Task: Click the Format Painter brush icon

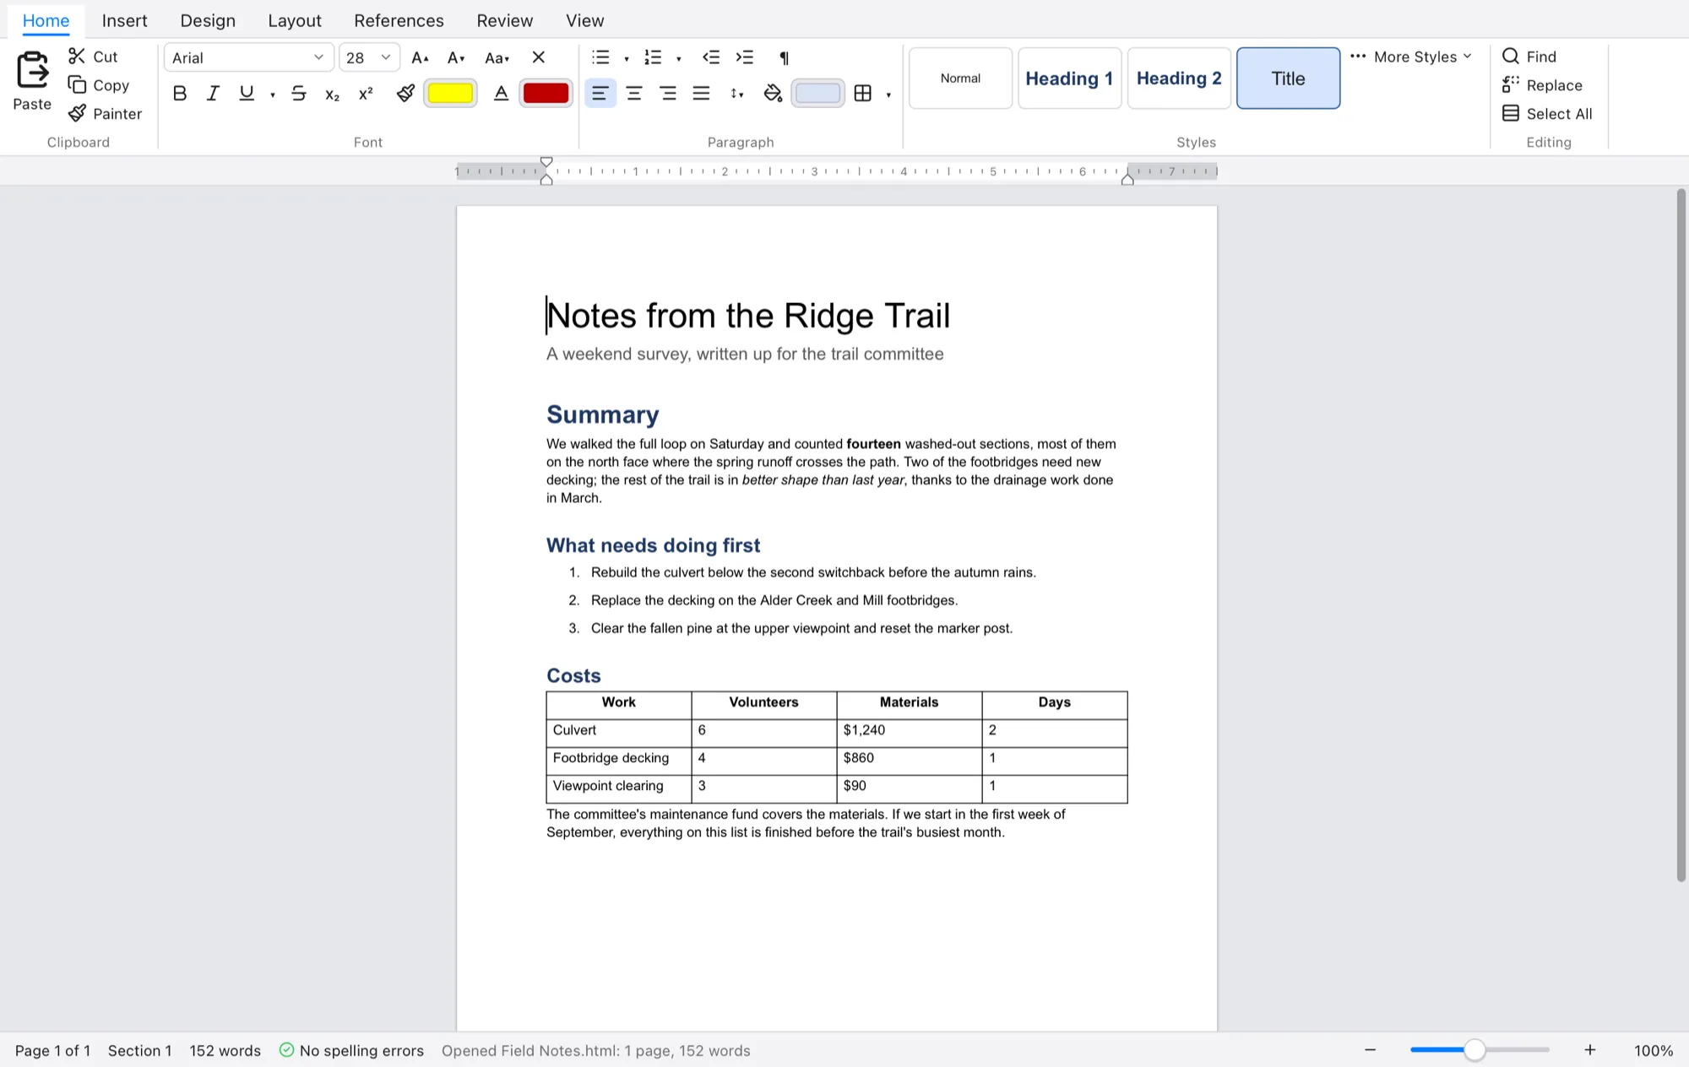Action: pos(77,113)
